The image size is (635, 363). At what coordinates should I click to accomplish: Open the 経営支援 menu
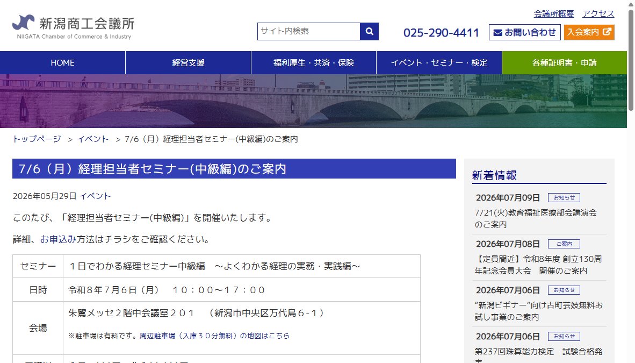[189, 63]
